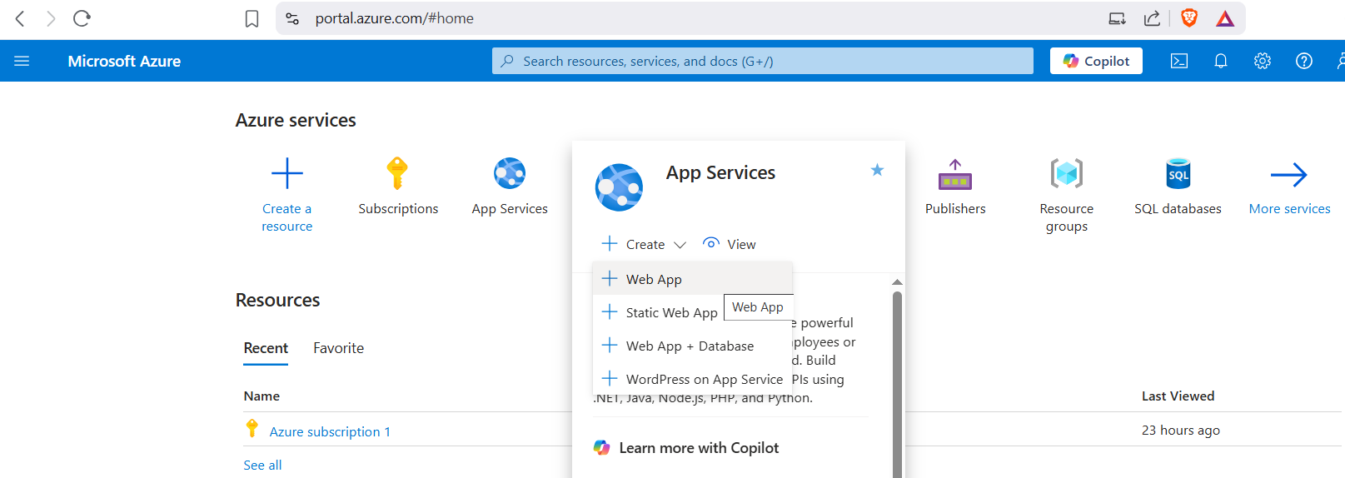1345x478 pixels.
Task: Open the App Services globe icon in services row
Action: [x=510, y=173]
